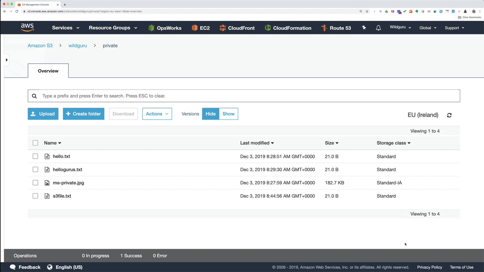
Task: Tick the s3file.txt checkbox
Action: coord(35,196)
